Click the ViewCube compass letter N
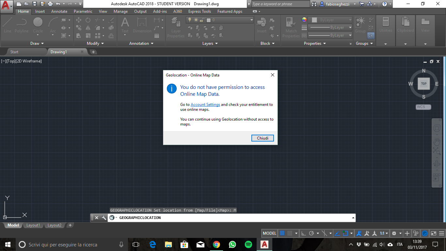Viewport: 446px width, 251px height. 423,71
